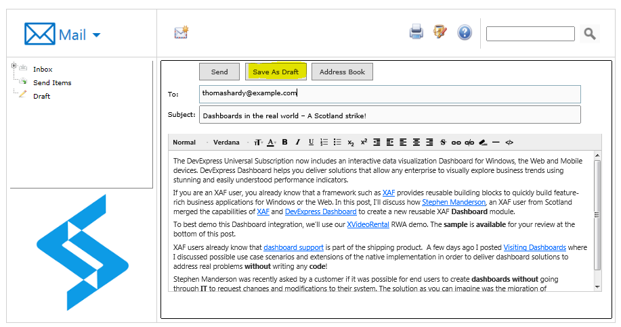Click the insert link icon
This screenshot has height=327, width=621.
coord(456,143)
